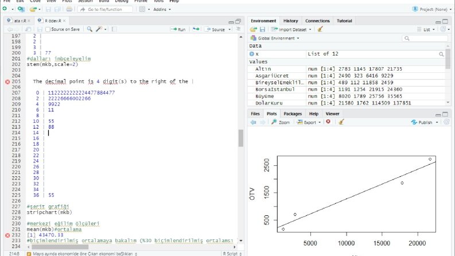Click the Zoom plot button

coord(281,122)
